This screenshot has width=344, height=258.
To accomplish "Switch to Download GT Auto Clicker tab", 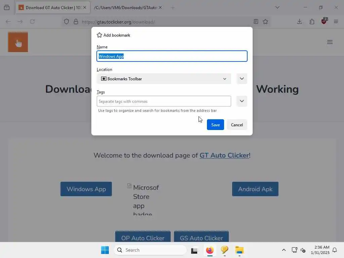I will 53,8.
